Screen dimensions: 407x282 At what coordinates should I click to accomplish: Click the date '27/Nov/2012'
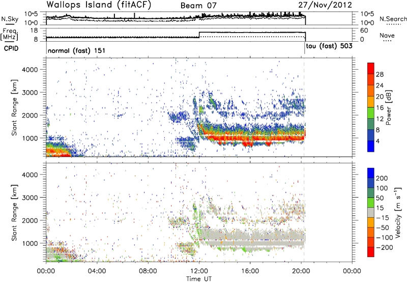325,5
